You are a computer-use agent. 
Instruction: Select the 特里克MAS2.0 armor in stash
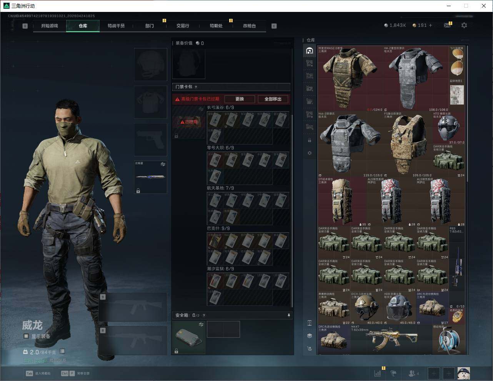point(350,79)
